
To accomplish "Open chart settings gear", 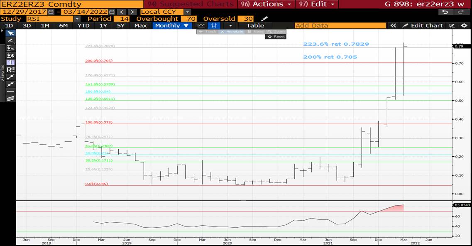I will pyautogui.click(x=464, y=26).
